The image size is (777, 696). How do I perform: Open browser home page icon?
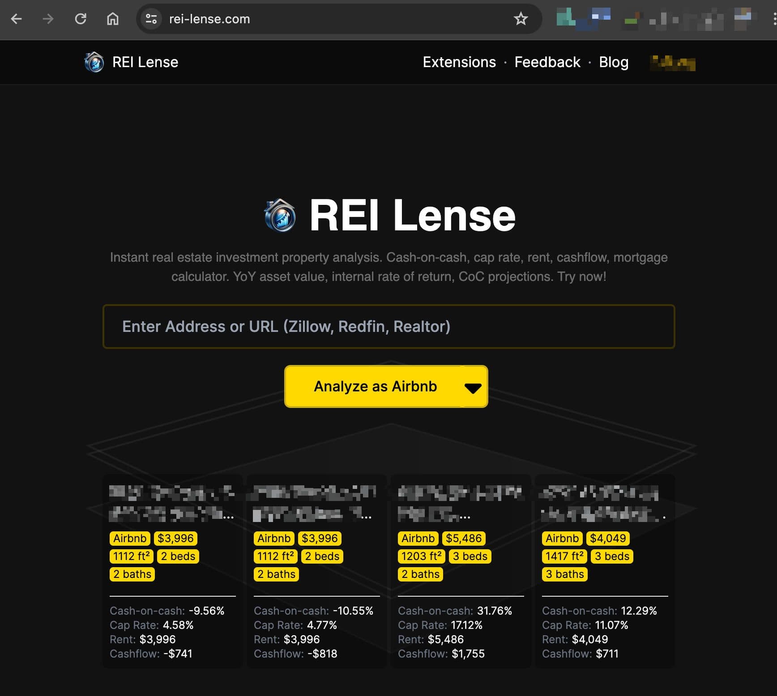[x=113, y=19]
